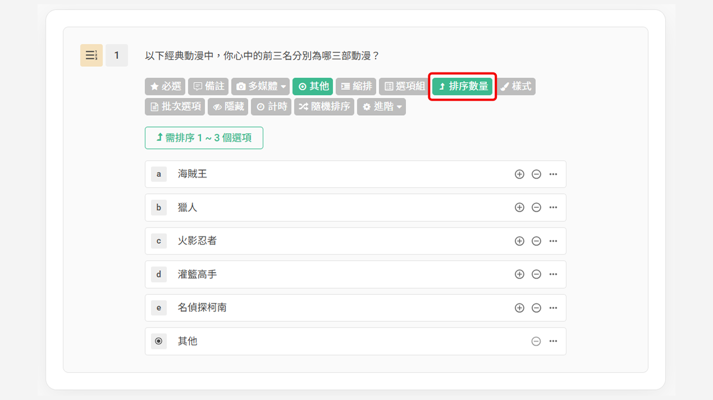Remove the 名偵探柯南 option
This screenshot has height=400, width=713.
536,308
